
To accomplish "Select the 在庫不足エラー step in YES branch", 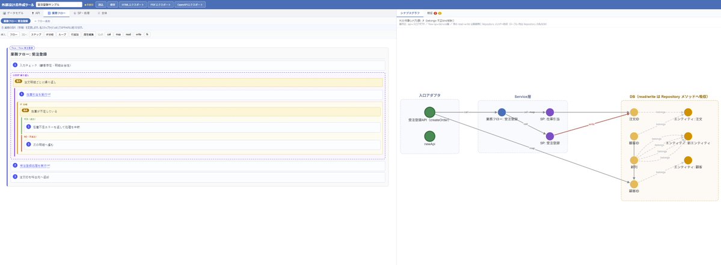I will point(202,127).
